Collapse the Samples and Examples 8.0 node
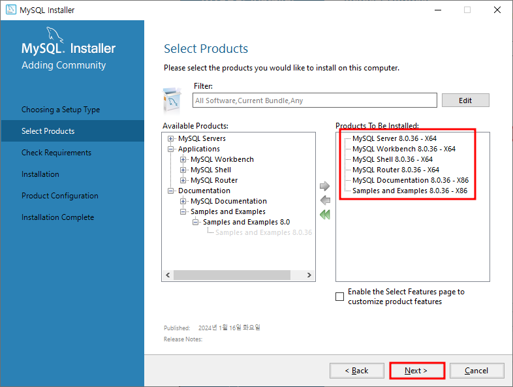The height and width of the screenshot is (387, 513). click(195, 223)
